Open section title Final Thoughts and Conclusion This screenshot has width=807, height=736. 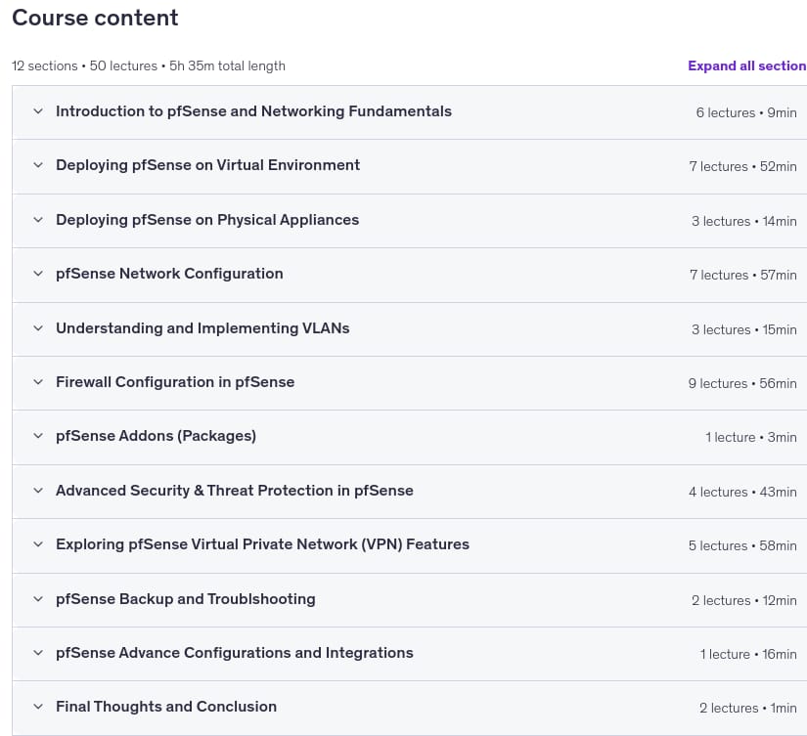[166, 707]
